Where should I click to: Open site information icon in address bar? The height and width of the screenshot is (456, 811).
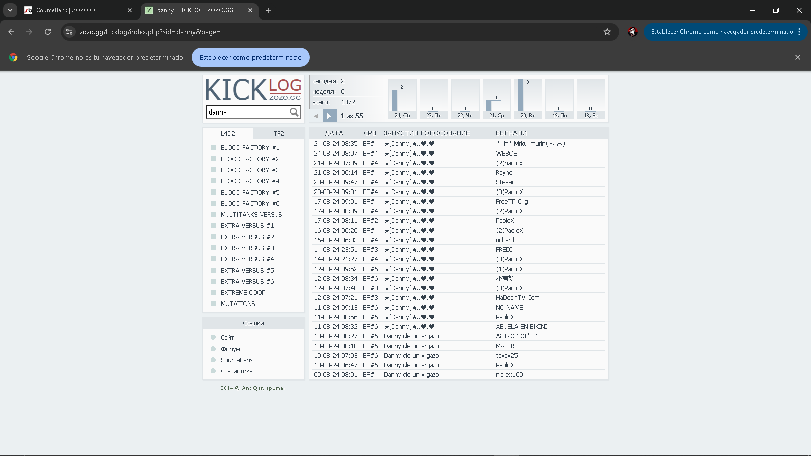(x=69, y=32)
